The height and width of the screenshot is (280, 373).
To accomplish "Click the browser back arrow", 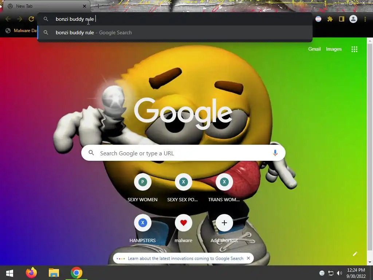I will 8,19.
